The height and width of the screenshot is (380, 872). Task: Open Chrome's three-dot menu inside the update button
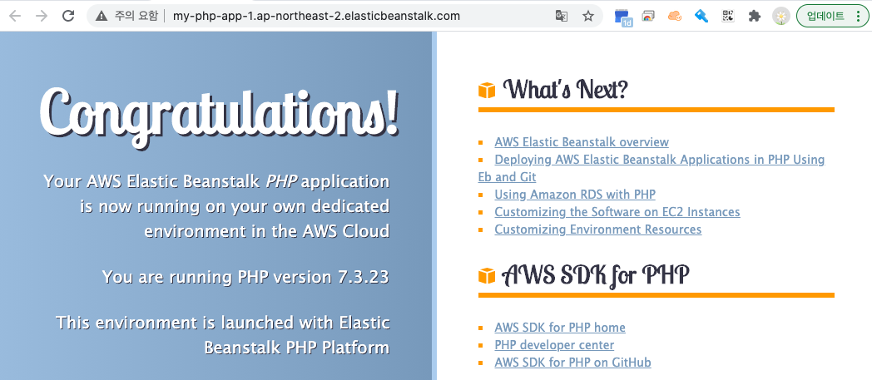(858, 16)
